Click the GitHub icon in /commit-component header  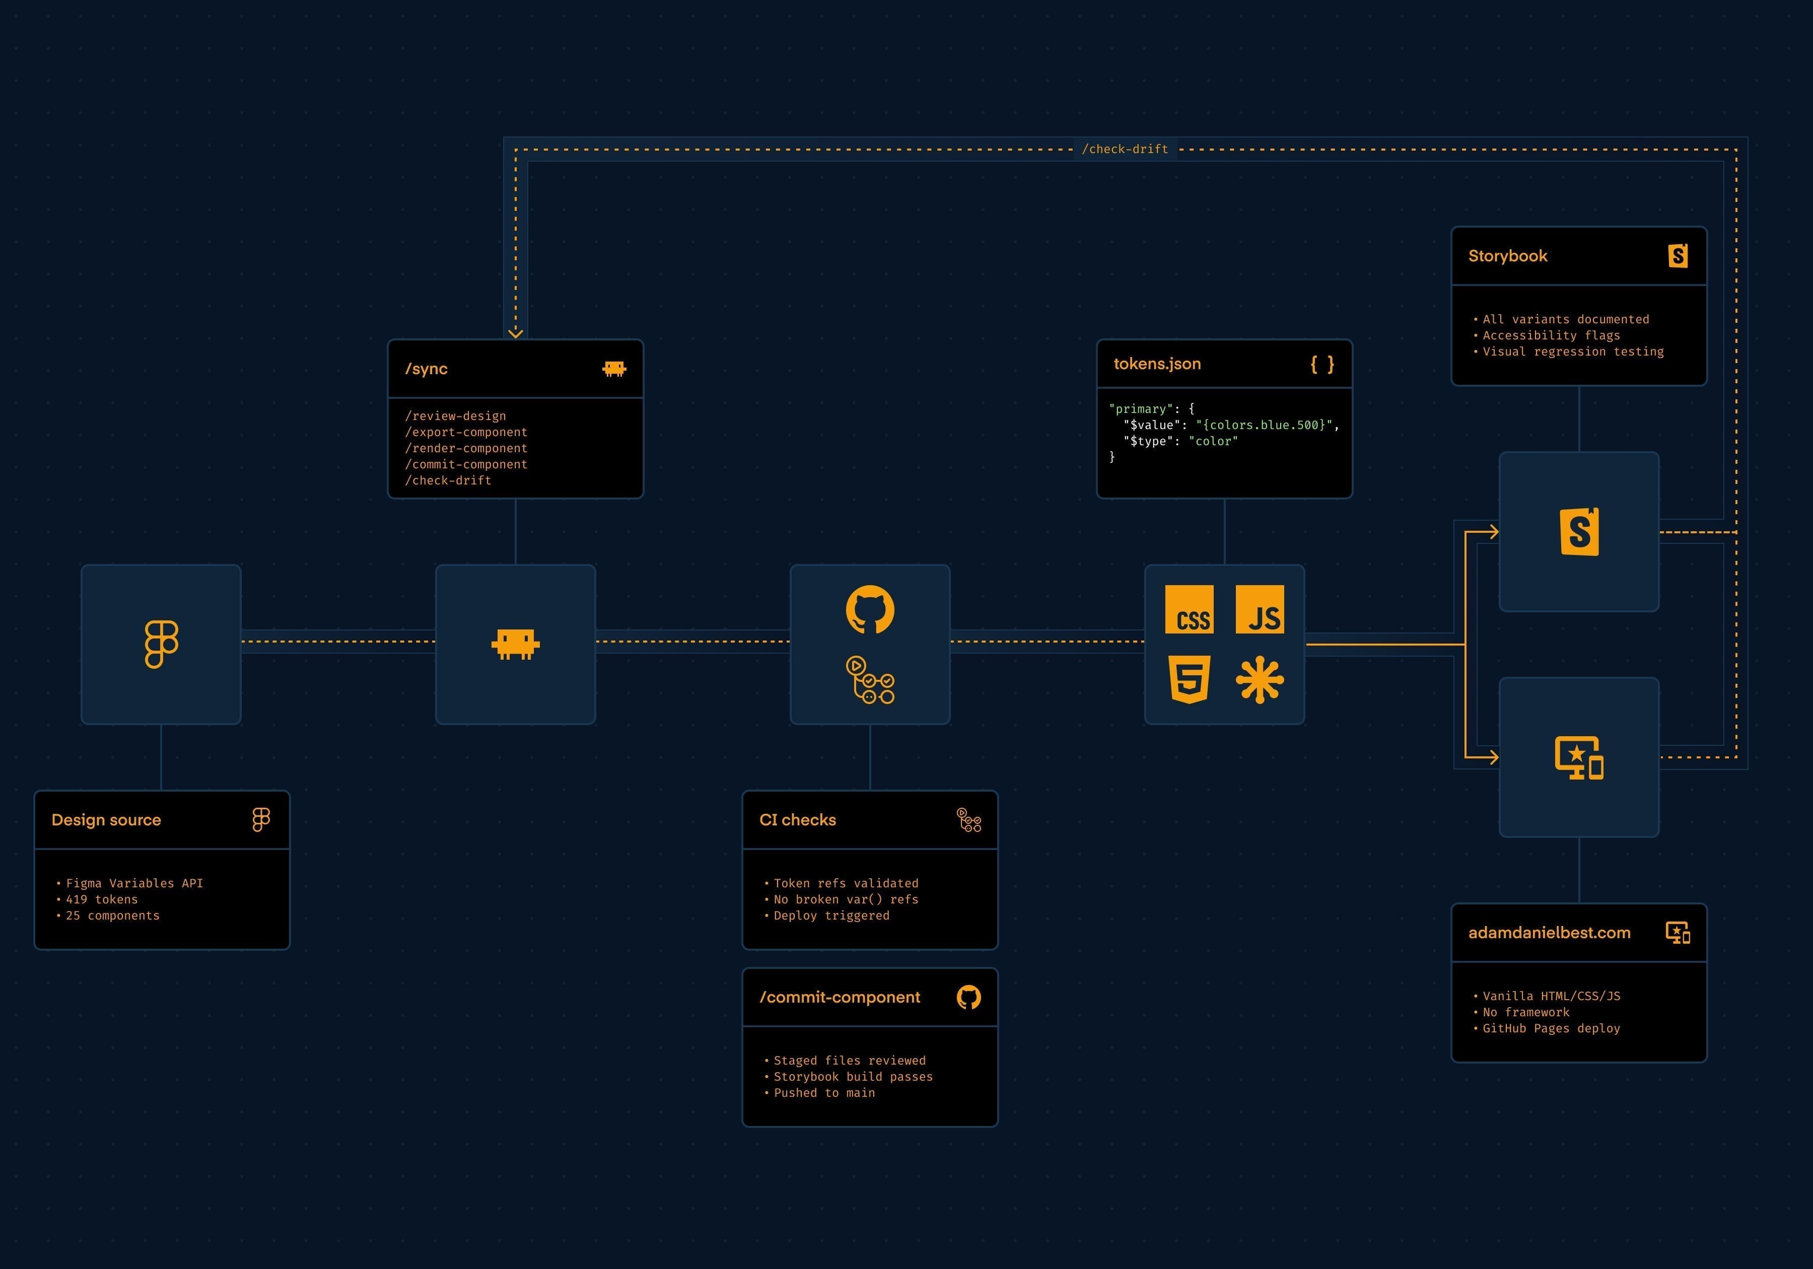969,998
